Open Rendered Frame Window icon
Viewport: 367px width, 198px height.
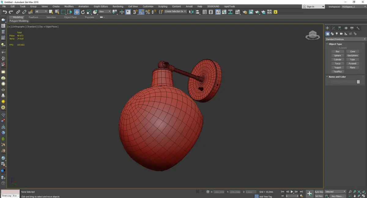pyautogui.click(x=251, y=12)
